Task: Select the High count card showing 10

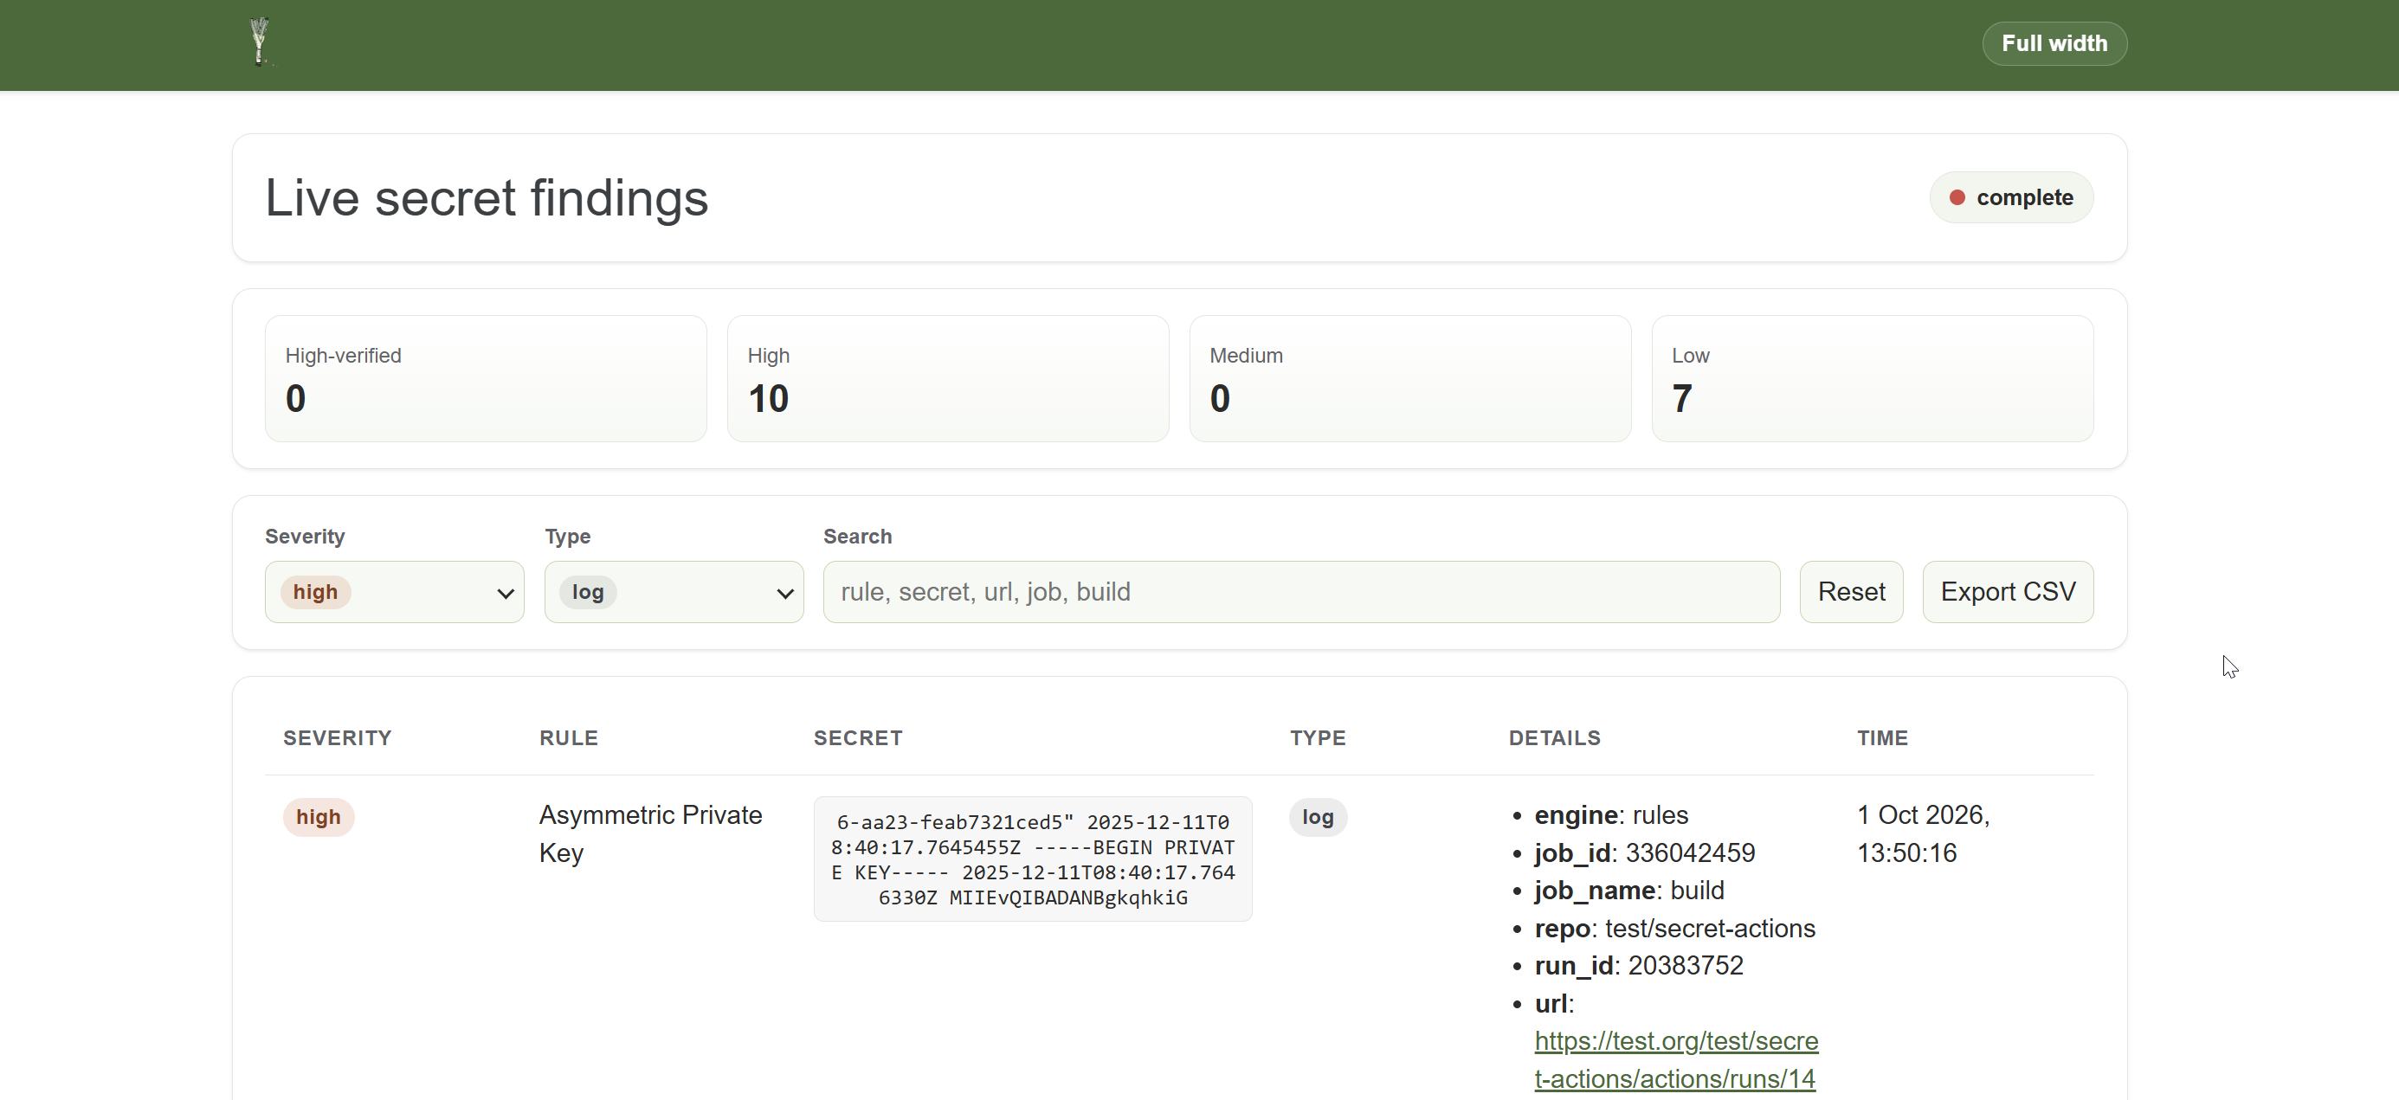Action: [947, 379]
